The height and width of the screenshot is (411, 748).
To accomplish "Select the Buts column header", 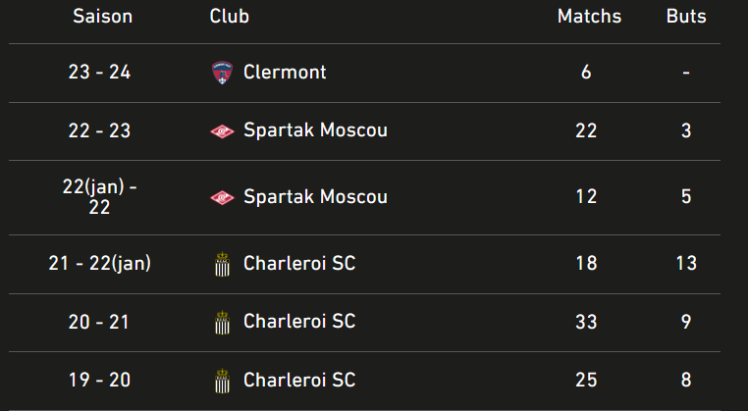I will [x=686, y=17].
